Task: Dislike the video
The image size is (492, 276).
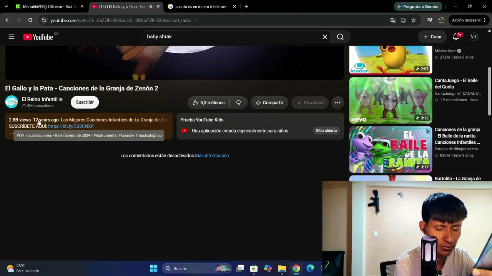Action: (x=239, y=103)
